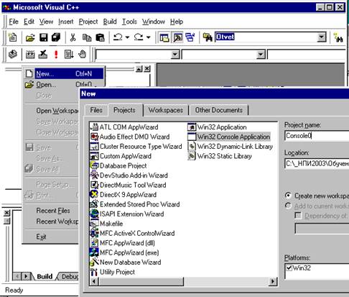
Task: Click the Cut scissors toolbar icon
Action: tap(73, 37)
